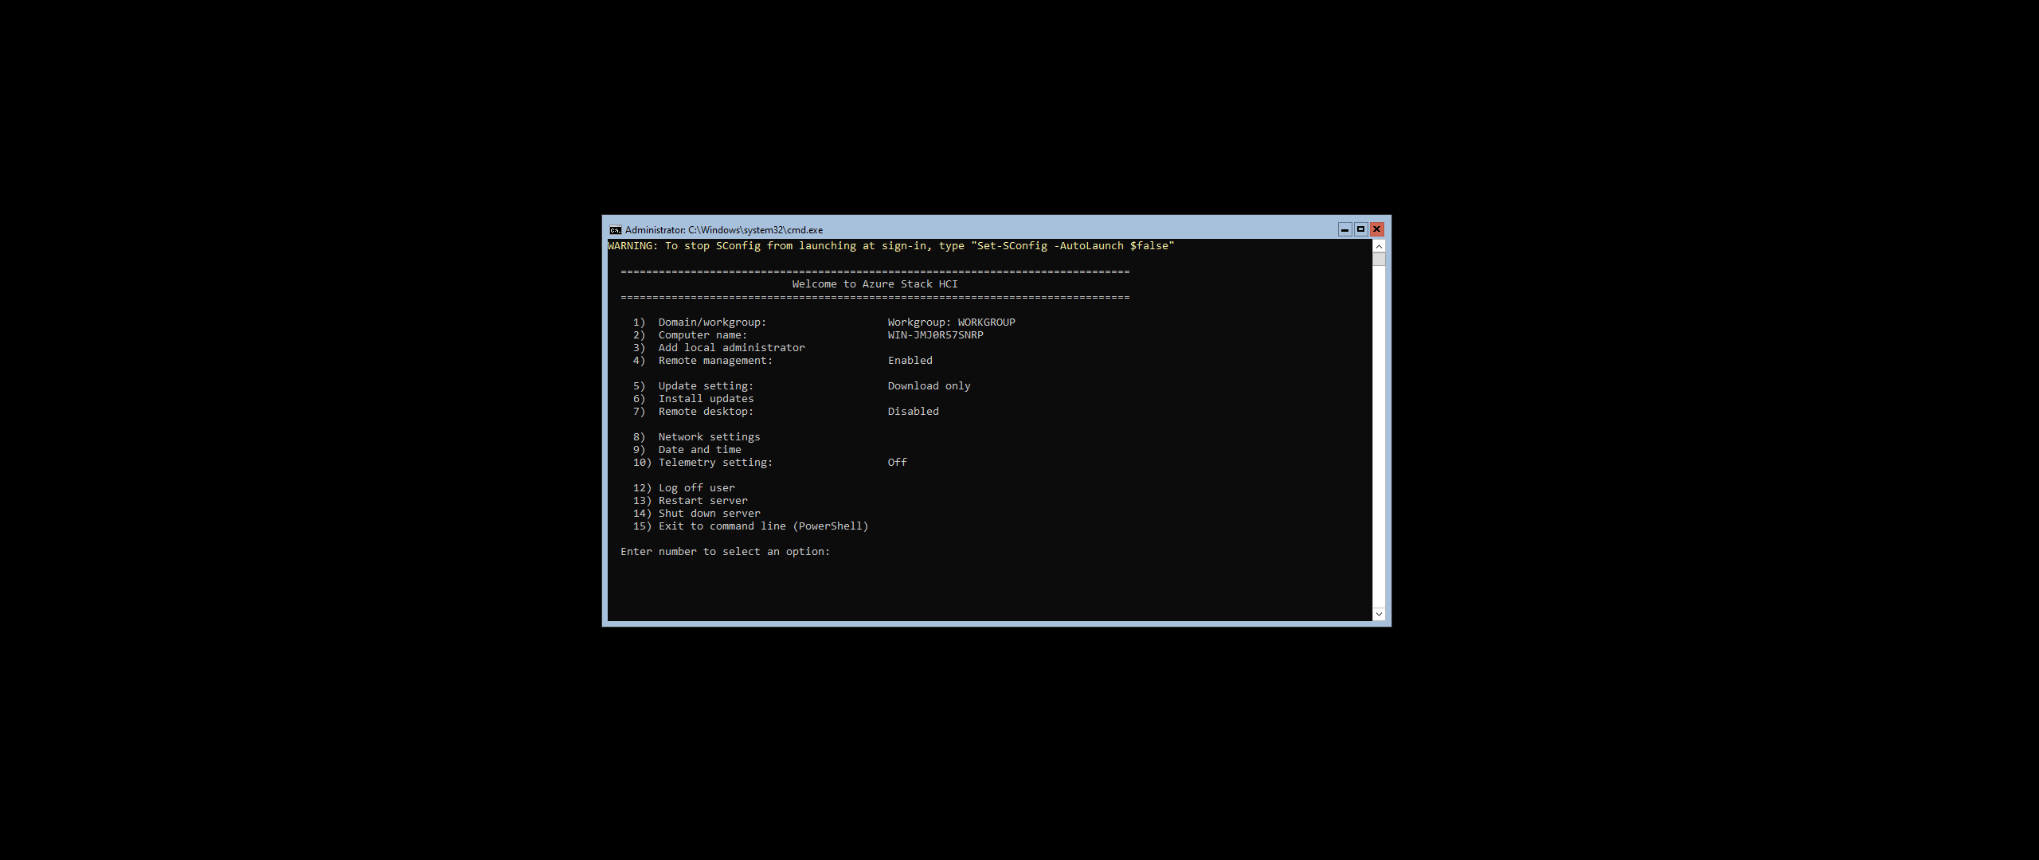Select option 1 'Domain/workgroup:' text
The width and height of the screenshot is (2039, 860).
pos(712,322)
